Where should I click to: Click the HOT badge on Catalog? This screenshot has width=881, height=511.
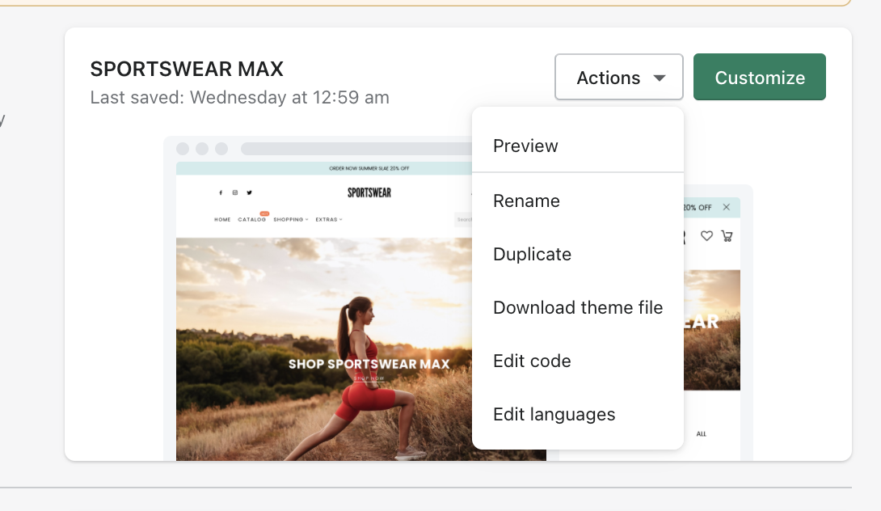point(263,213)
